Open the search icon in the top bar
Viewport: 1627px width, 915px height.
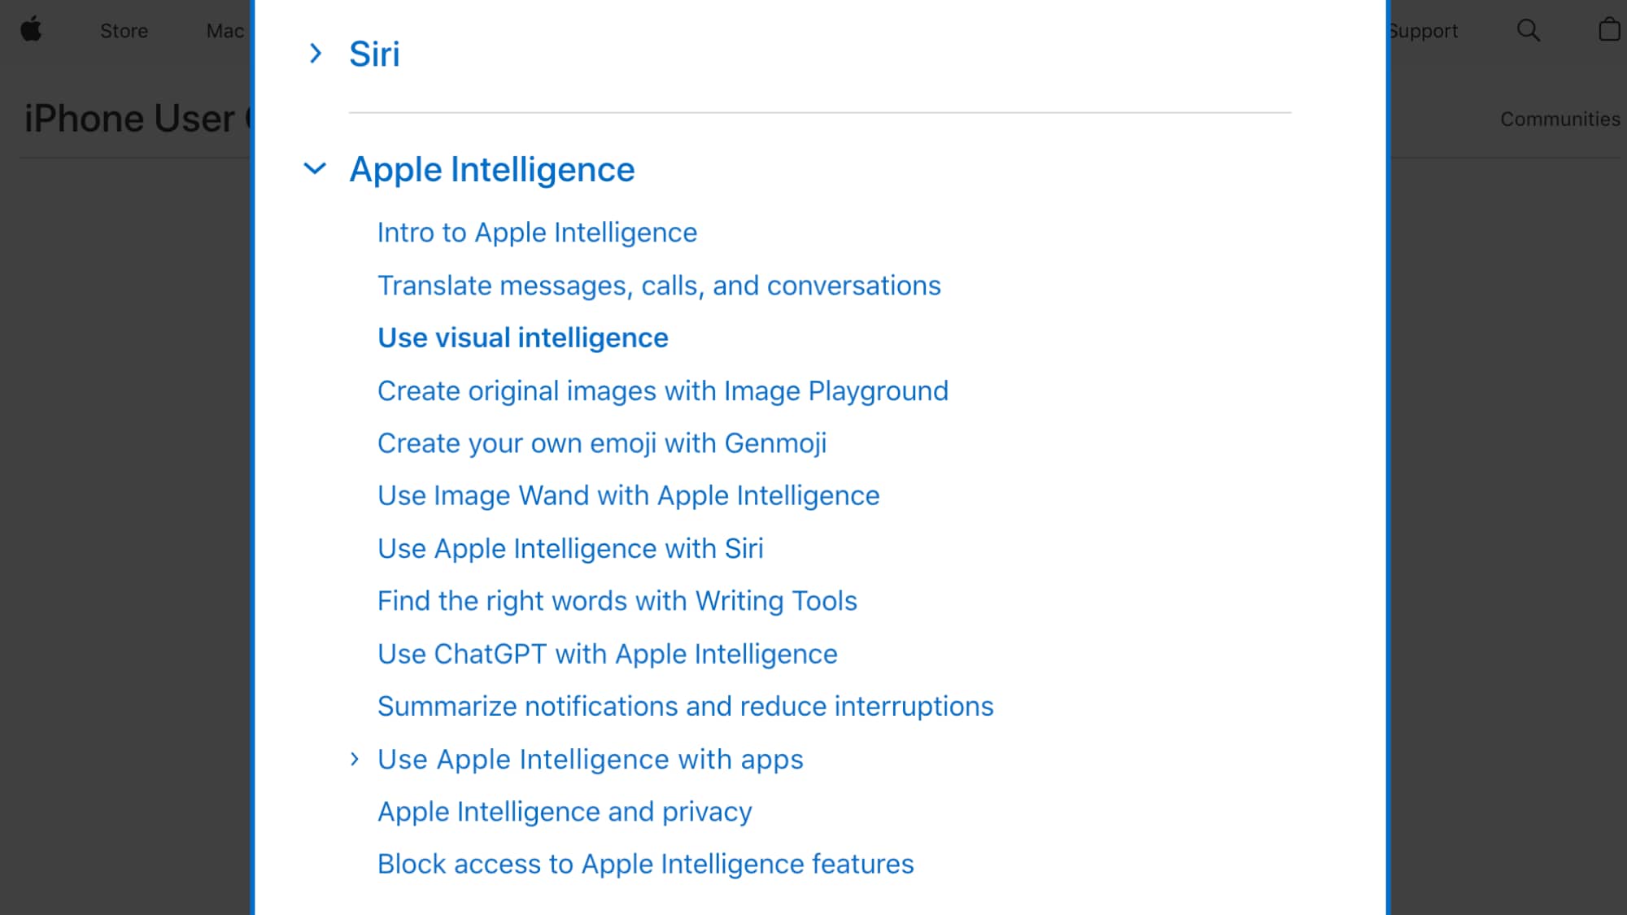1529,30
